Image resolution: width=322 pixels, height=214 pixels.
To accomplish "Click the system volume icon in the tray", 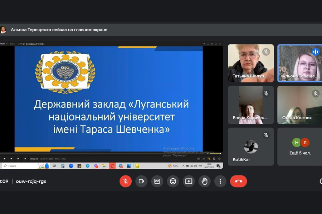I will click(195, 166).
